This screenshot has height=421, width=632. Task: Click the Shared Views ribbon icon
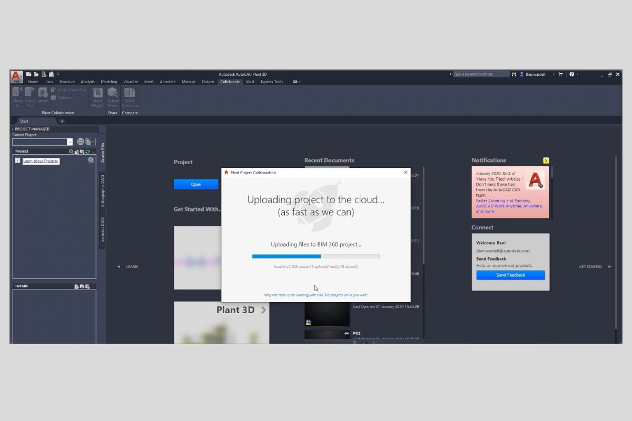(x=113, y=97)
